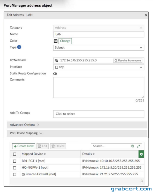Click the magnifier icon in IP/Netmask field
This screenshot has width=153, height=193.
(x=56, y=61)
